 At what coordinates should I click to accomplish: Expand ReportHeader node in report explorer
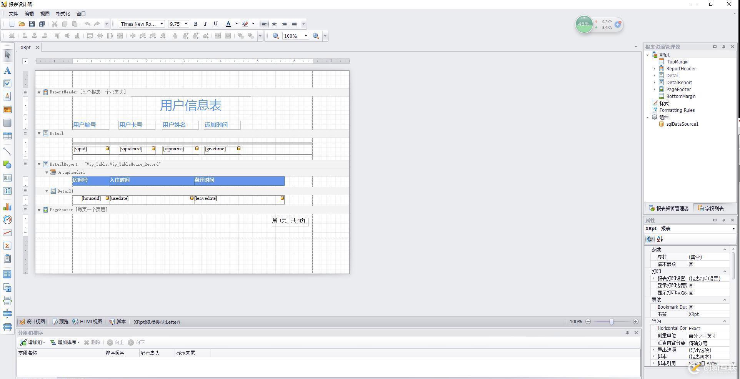(655, 69)
